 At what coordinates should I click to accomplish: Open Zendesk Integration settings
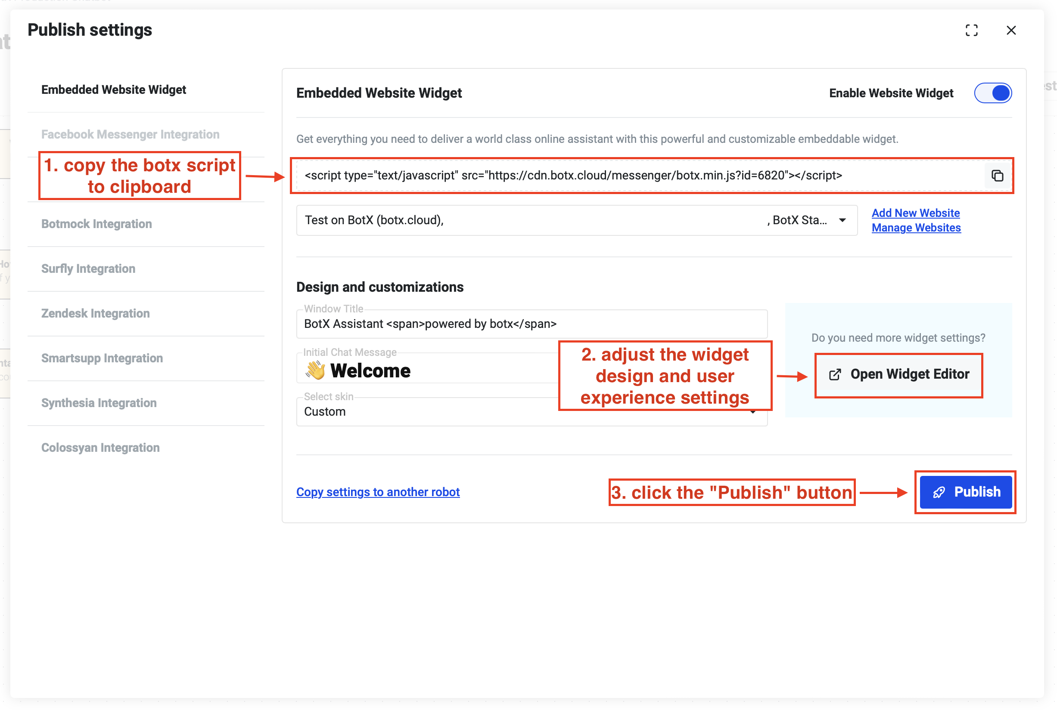(x=95, y=313)
